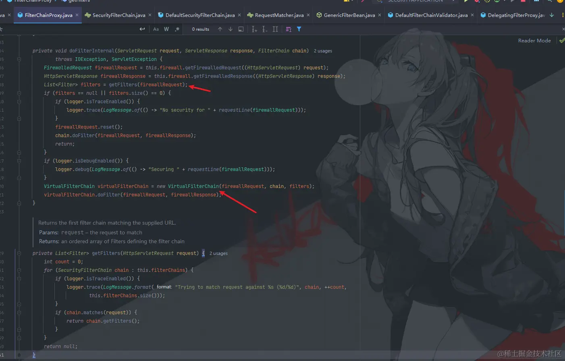Fold the logger.isTraceEnabled block above 'No security for'
This screenshot has width=565, height=361.
(19, 102)
